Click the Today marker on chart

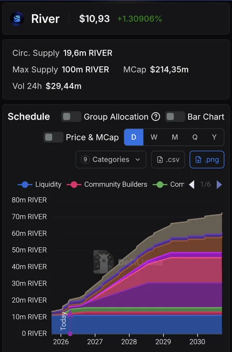tap(64, 321)
